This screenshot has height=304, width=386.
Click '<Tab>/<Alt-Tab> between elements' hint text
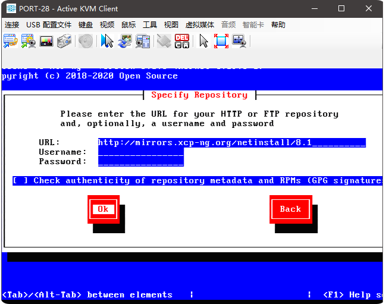87,294
